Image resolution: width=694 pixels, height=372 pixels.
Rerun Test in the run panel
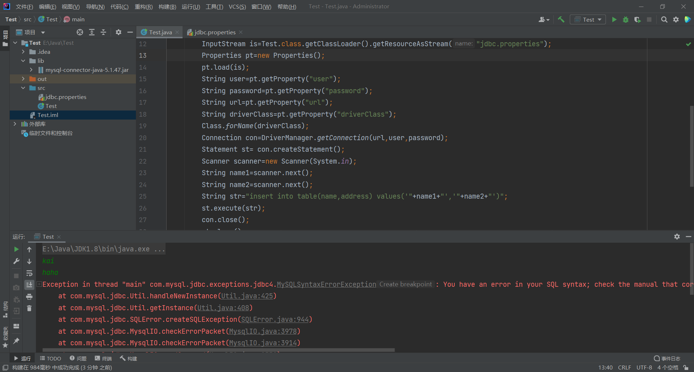(16, 249)
